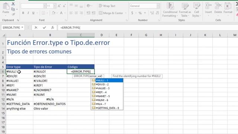Click the Borders icon
The height and width of the screenshot is (134, 238).
coord(43,13)
